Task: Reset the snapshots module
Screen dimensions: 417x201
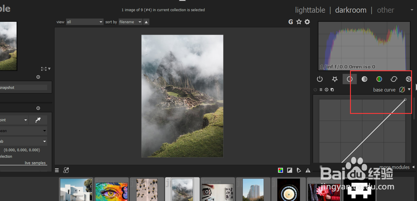Action: 38,77
